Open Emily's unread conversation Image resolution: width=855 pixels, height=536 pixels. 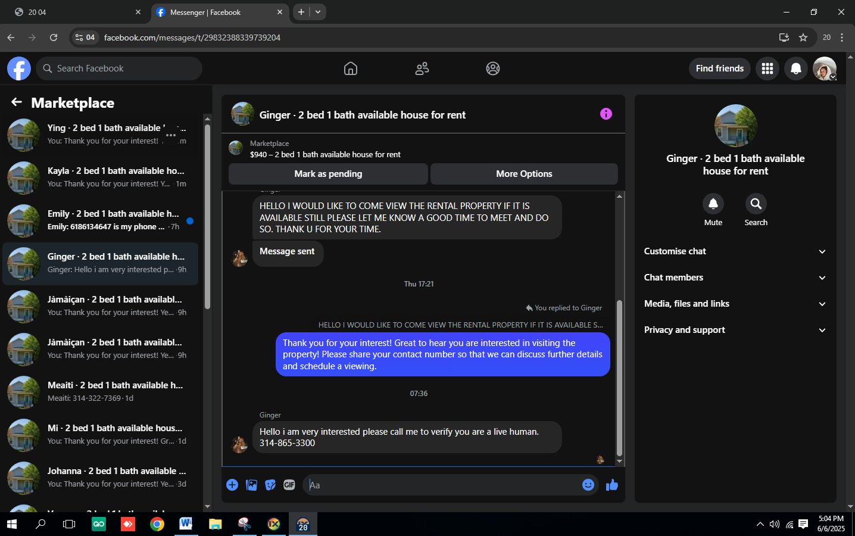click(100, 220)
